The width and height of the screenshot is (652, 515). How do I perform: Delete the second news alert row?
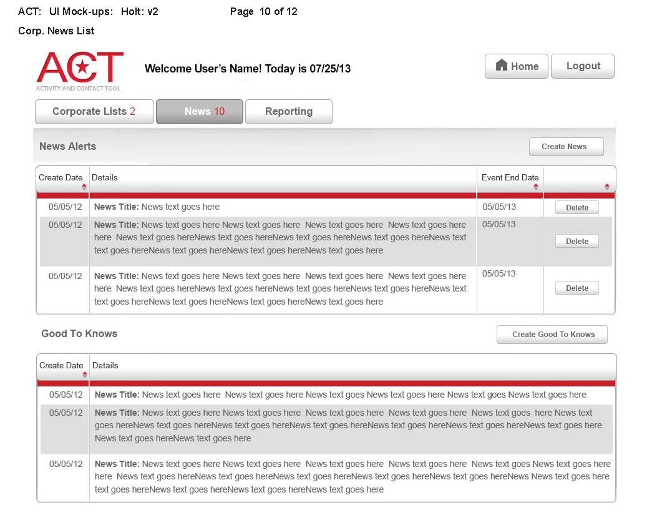click(x=577, y=242)
